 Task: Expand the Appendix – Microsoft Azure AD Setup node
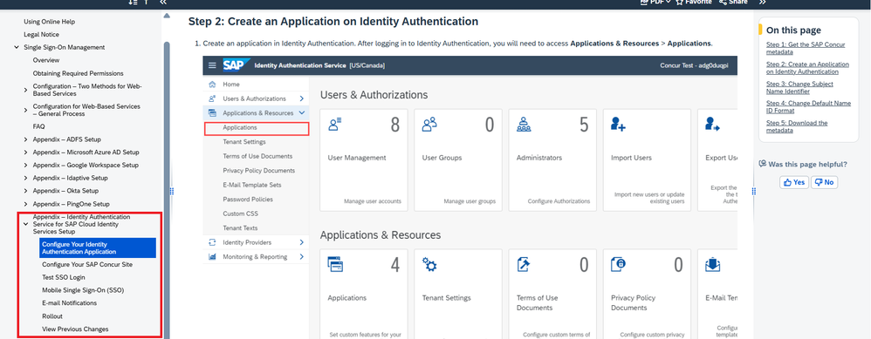click(x=25, y=152)
